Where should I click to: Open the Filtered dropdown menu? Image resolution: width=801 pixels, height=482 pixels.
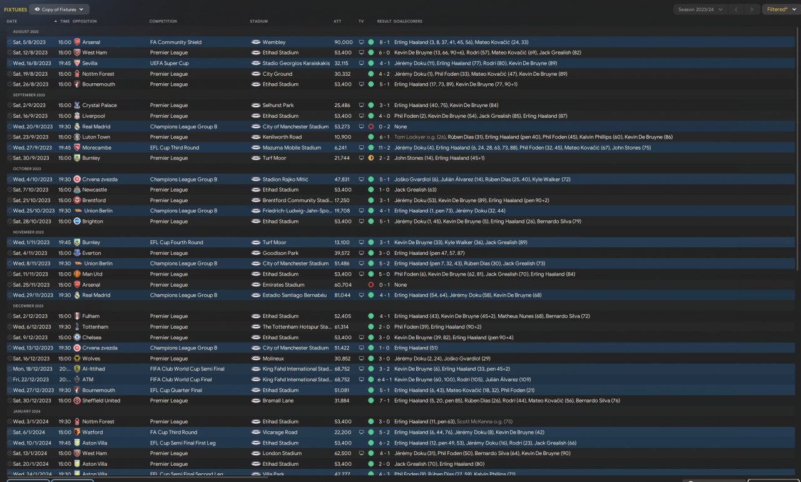(x=780, y=9)
